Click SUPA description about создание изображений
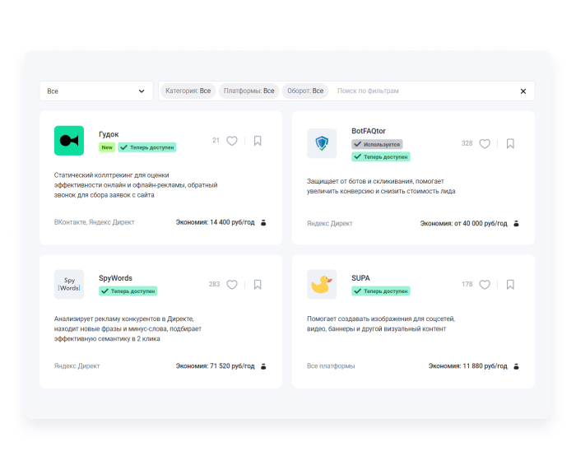 [381, 323]
